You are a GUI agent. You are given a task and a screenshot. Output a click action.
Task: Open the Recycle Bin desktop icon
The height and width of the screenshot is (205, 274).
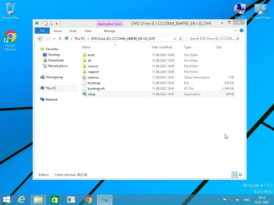(10, 10)
